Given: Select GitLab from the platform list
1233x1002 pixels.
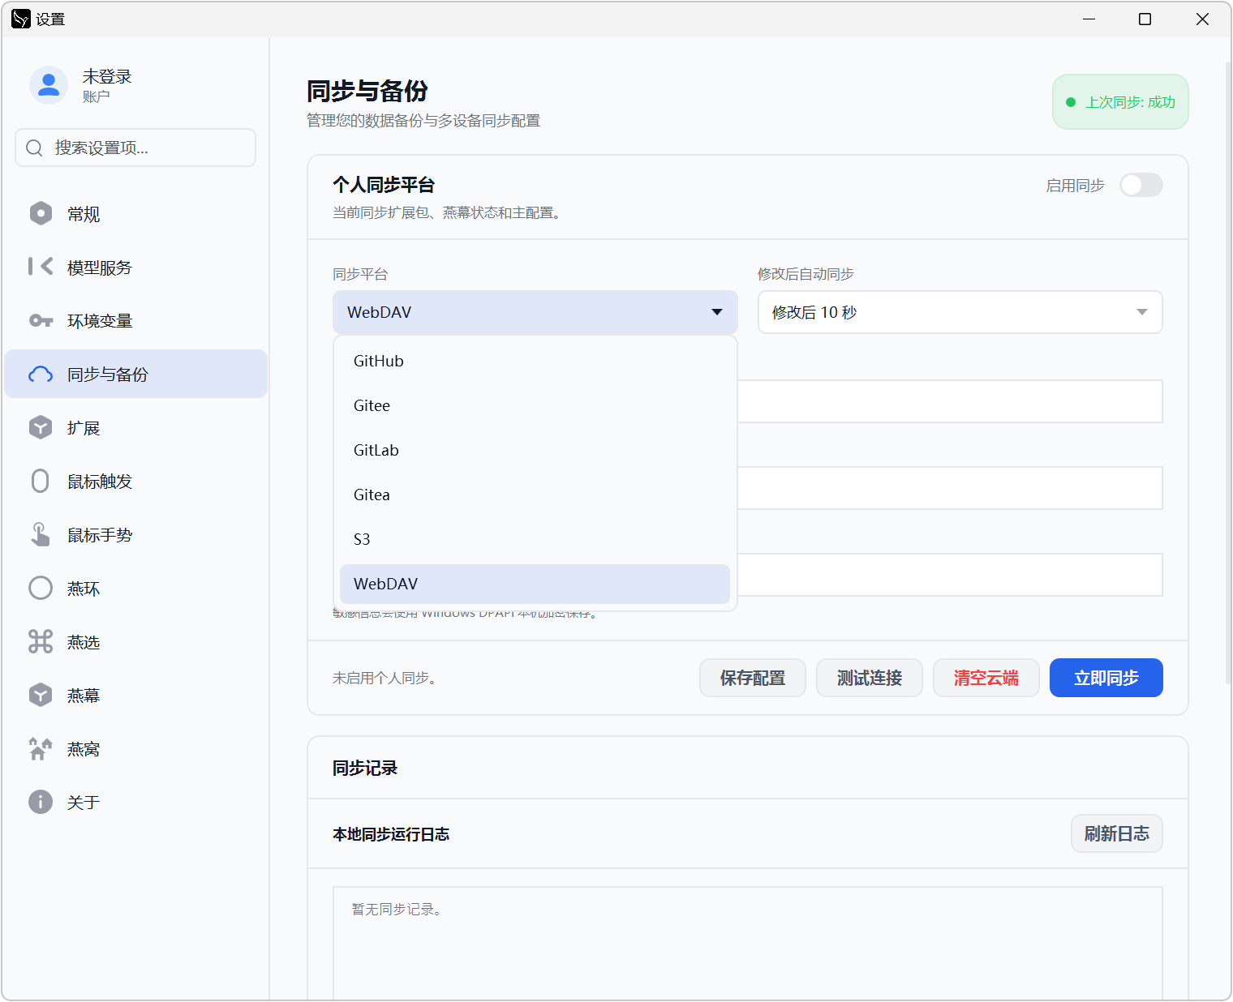Looking at the screenshot, I should (535, 450).
